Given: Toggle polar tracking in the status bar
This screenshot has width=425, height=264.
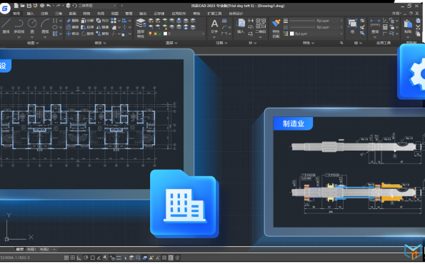Looking at the screenshot, I should (86, 258).
